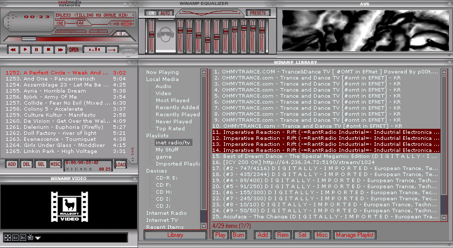Open Top Rated in library tree
This screenshot has height=248, width=453.
[170, 129]
